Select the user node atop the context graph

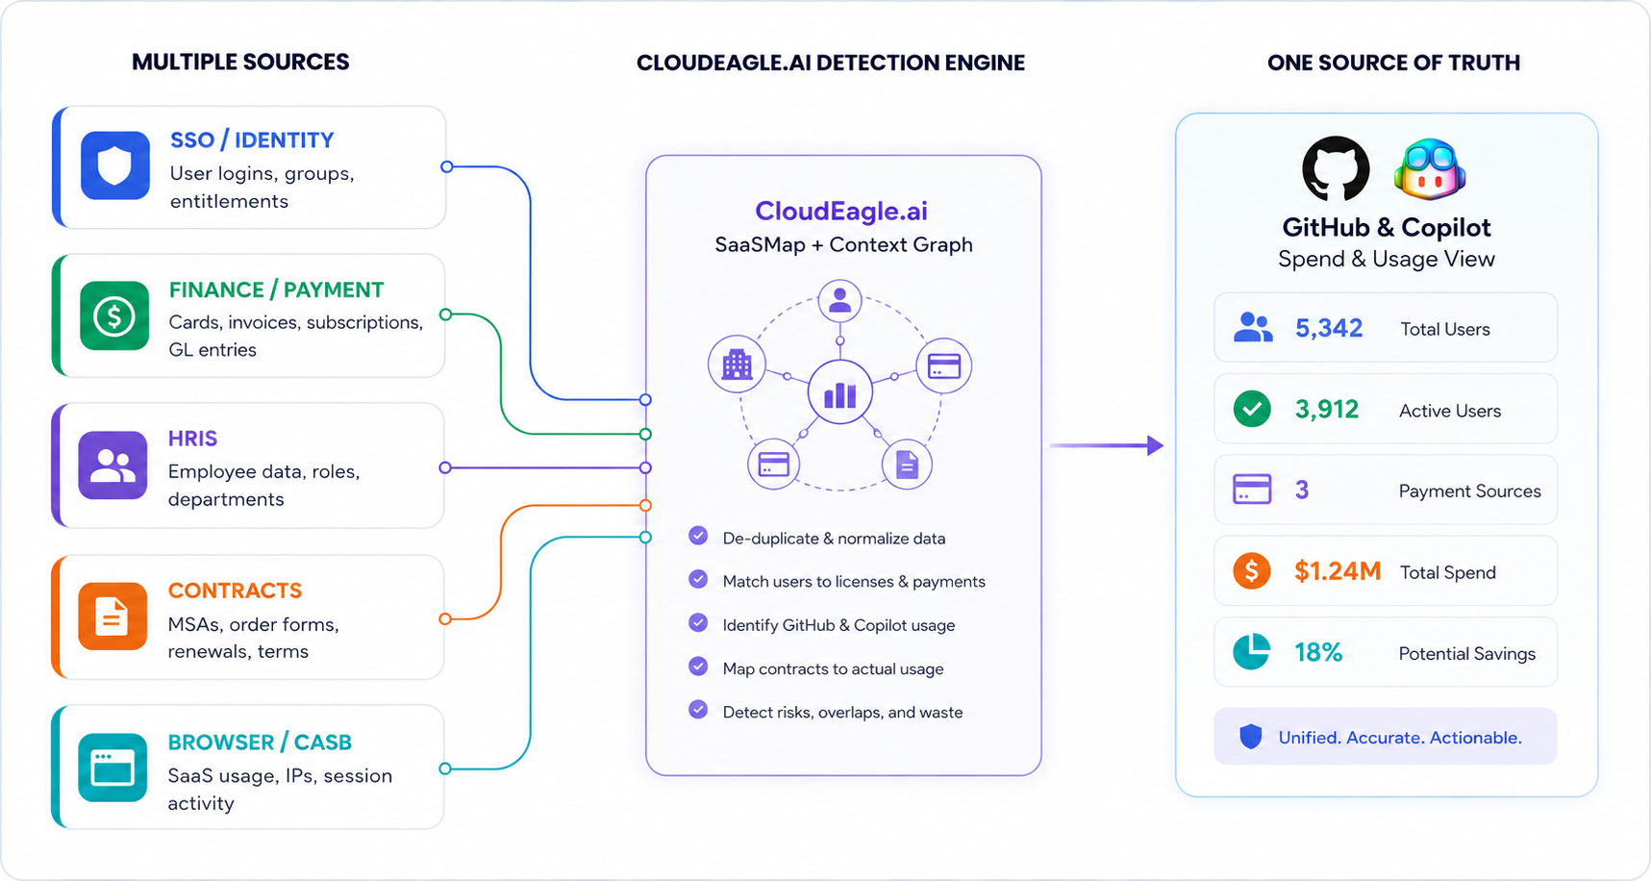[839, 301]
